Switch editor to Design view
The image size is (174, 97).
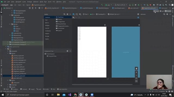coord(168,11)
